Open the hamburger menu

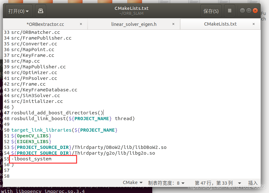(x=230, y=11)
